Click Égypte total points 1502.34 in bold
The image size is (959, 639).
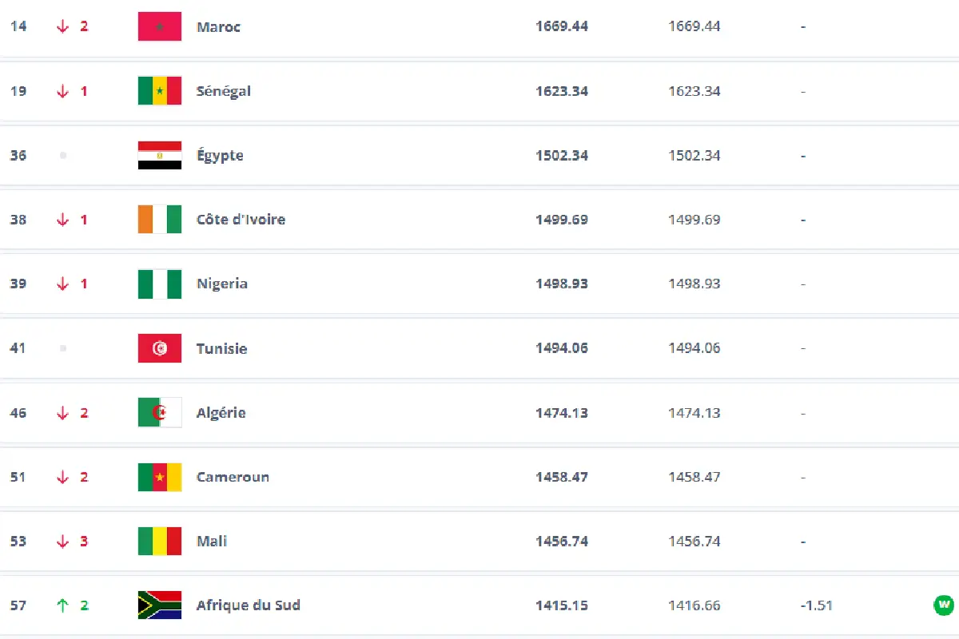pos(561,156)
